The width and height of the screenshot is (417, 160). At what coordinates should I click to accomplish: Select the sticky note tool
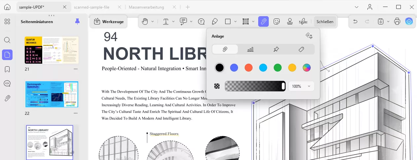point(201,21)
